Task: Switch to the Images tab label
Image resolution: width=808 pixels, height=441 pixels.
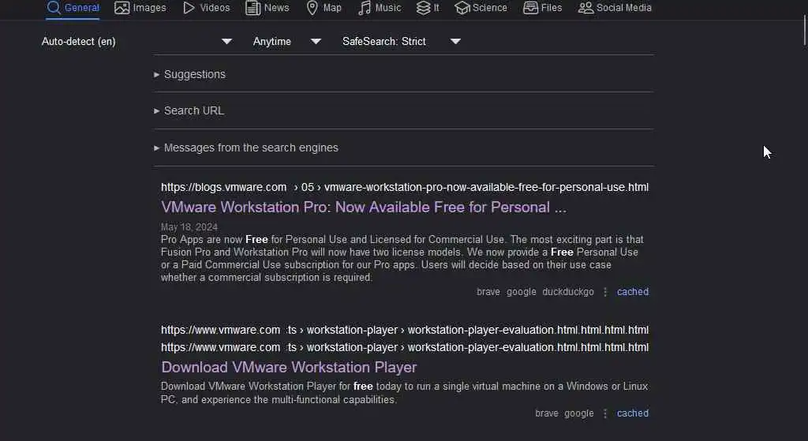Action: pos(149,8)
